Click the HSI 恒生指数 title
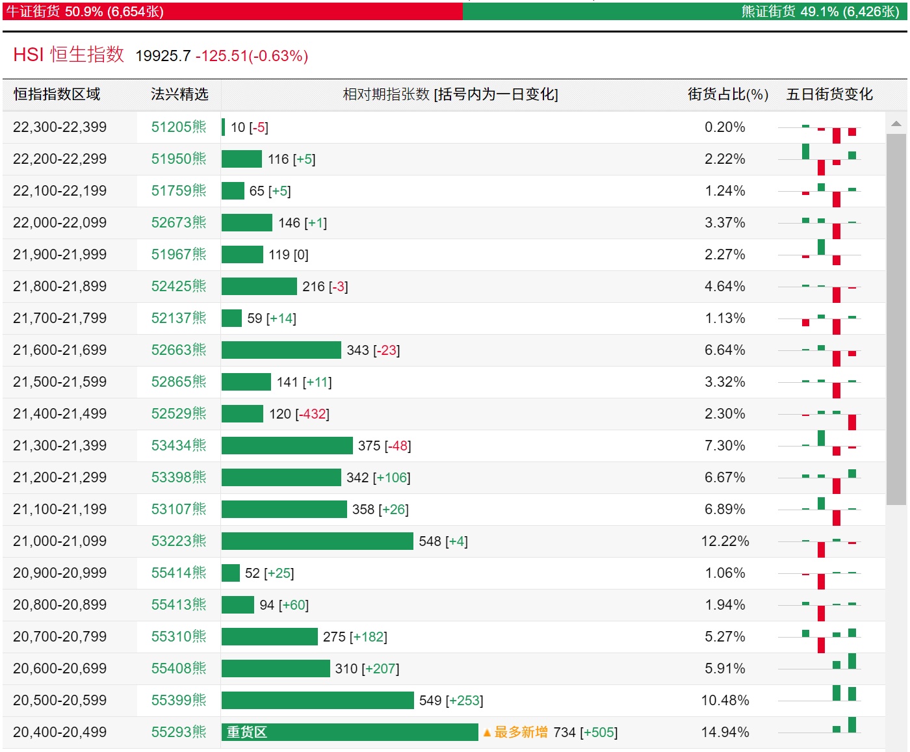Screen dimensions: 910x752 tap(69, 55)
